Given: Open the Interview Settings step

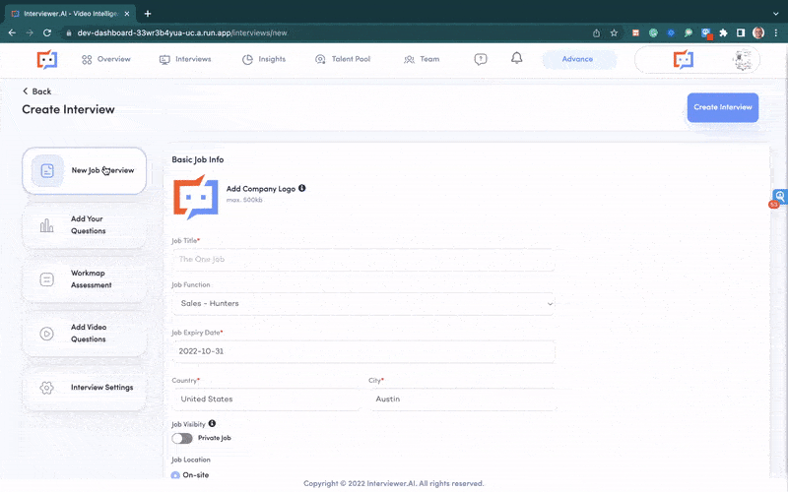Looking at the screenshot, I should (x=85, y=388).
